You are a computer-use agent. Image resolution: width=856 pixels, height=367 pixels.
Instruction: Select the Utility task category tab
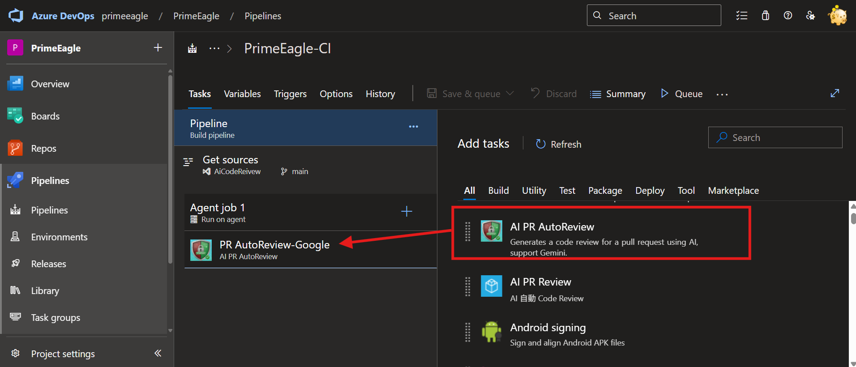[534, 191]
